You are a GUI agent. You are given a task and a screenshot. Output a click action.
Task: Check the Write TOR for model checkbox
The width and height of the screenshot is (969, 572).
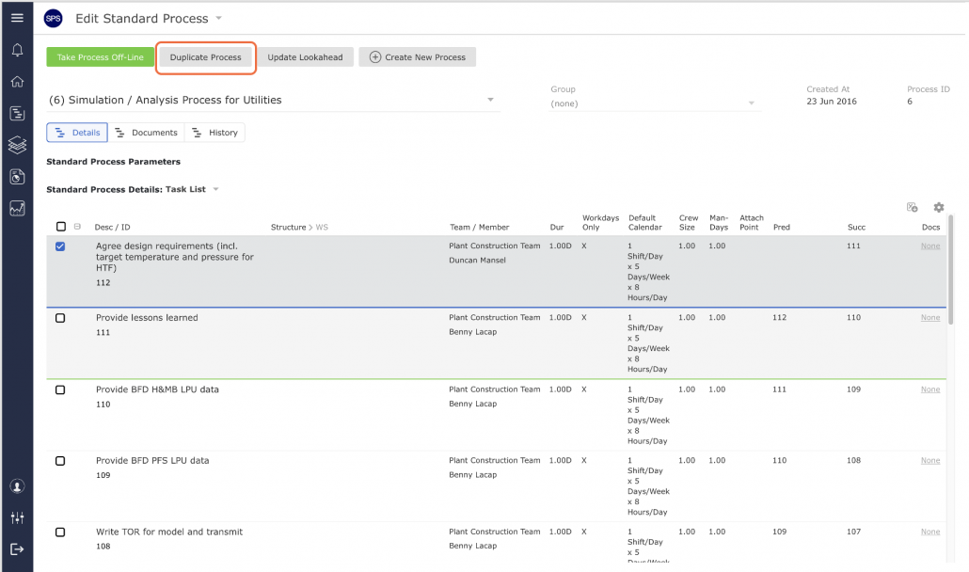(x=60, y=532)
